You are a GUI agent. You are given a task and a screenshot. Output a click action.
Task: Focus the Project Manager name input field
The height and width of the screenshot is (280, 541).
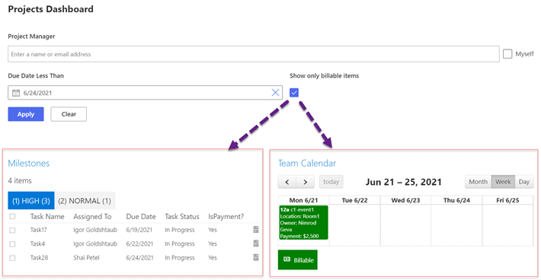254,54
